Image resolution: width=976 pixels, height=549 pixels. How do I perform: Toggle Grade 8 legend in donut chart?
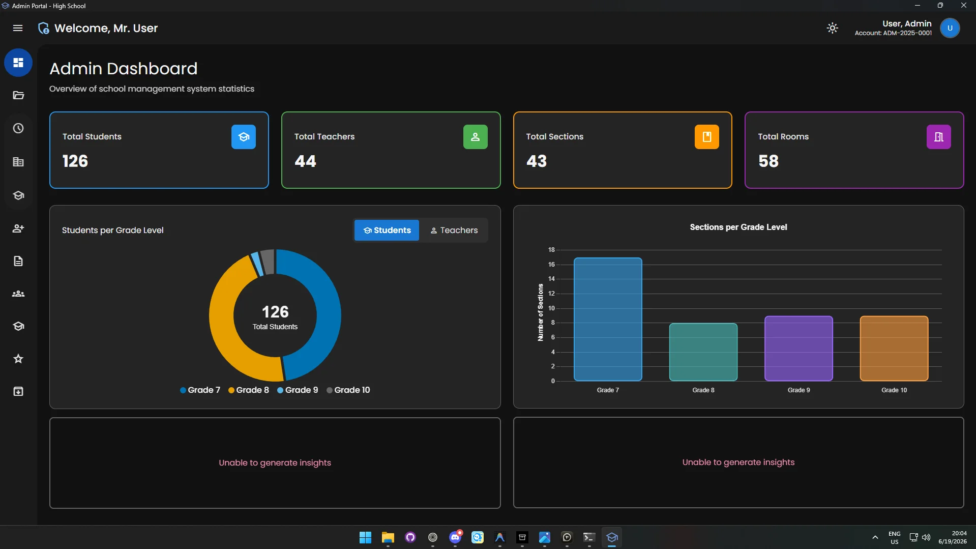249,390
